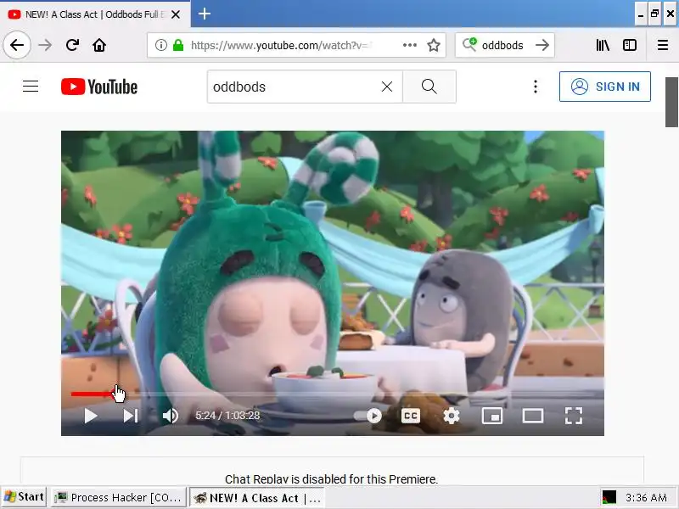This screenshot has width=679, height=509.
Task: Click the page vertical scrollbar thumb
Action: [x=671, y=102]
